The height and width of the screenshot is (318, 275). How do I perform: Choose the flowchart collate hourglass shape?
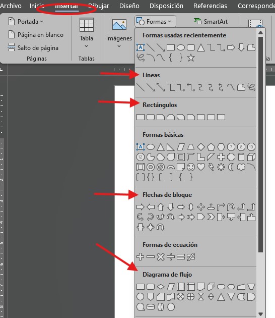pyautogui.click(x=201, y=297)
